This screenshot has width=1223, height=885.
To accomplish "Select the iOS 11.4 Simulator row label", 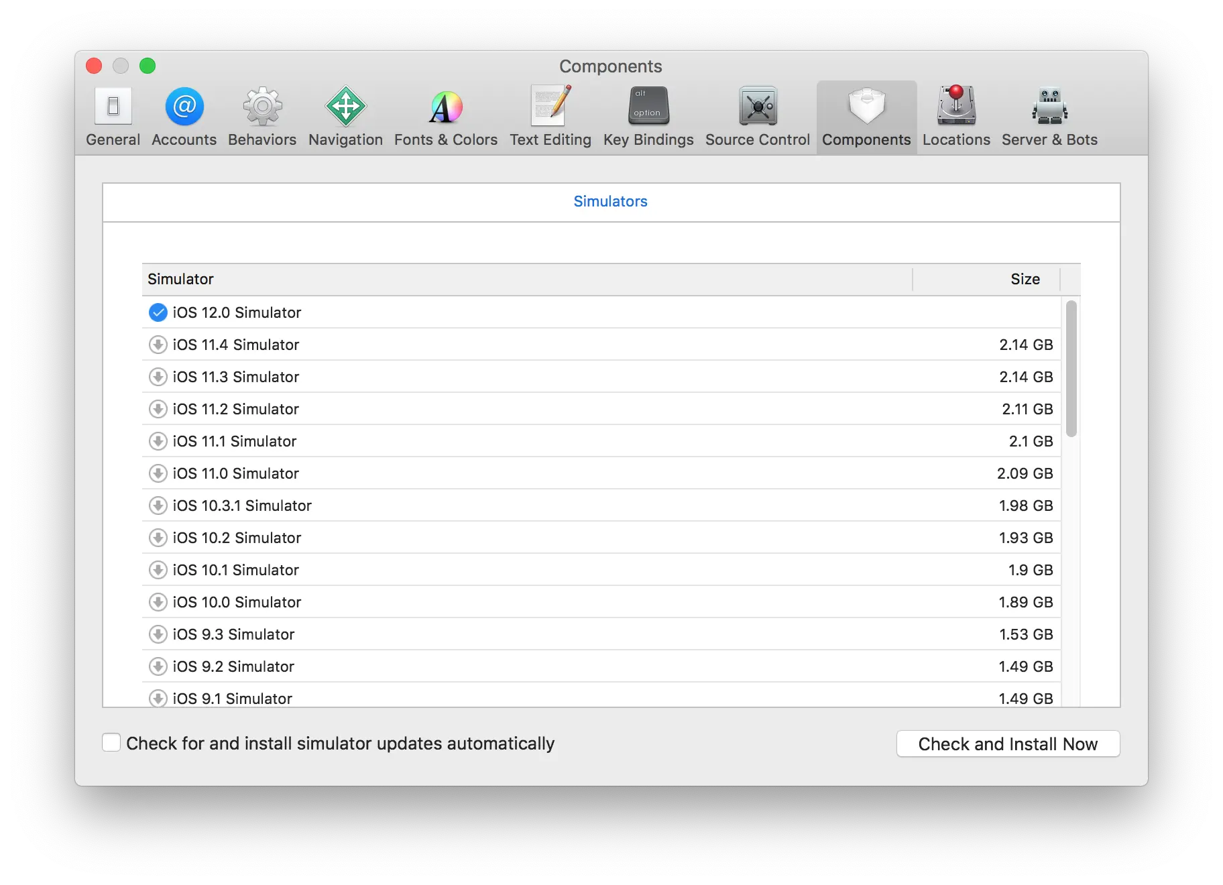I will tap(235, 345).
